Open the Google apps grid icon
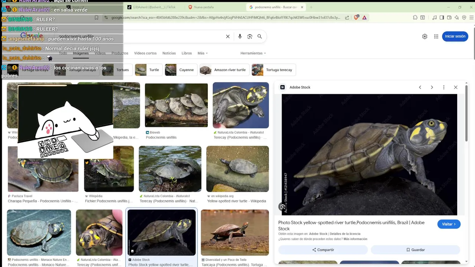 (436, 36)
